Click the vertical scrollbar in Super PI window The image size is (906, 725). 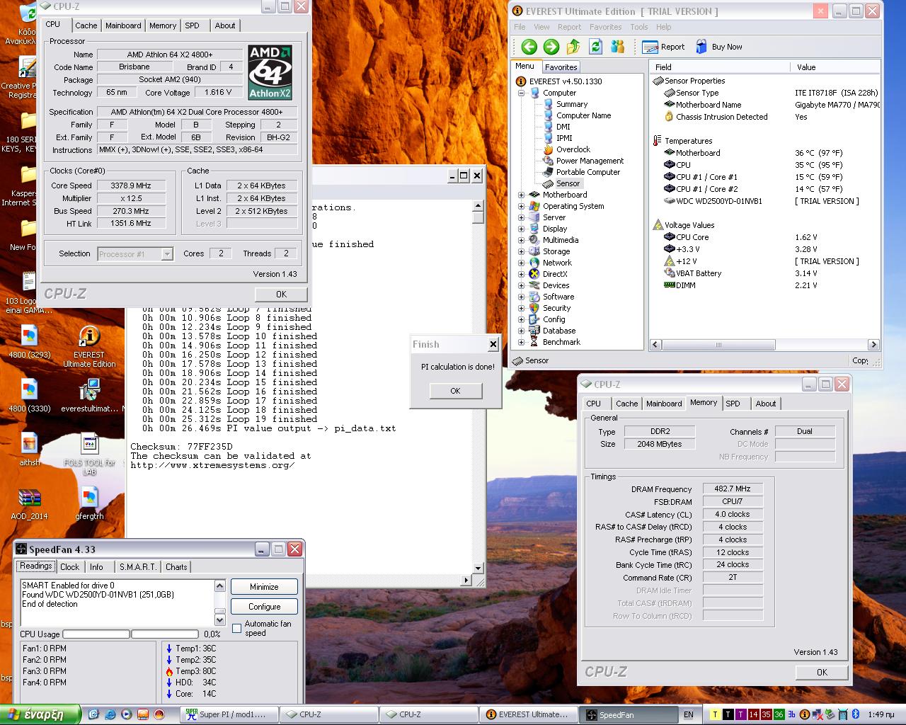[478, 387]
